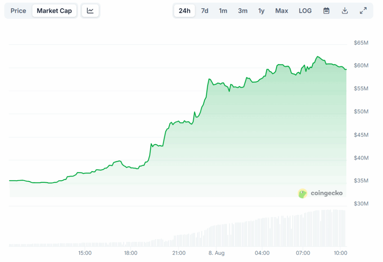Viewport: 383px width, 262px height.
Task: Click the 21:00 time axis label
Action: (179, 253)
